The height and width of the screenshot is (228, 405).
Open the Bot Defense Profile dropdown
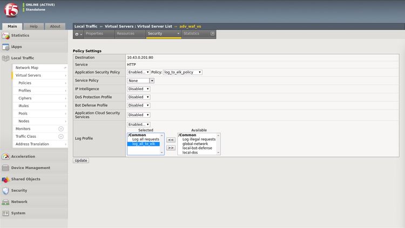tap(139, 105)
